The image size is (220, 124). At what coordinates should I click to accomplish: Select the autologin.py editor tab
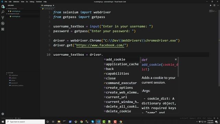pos(48,6)
